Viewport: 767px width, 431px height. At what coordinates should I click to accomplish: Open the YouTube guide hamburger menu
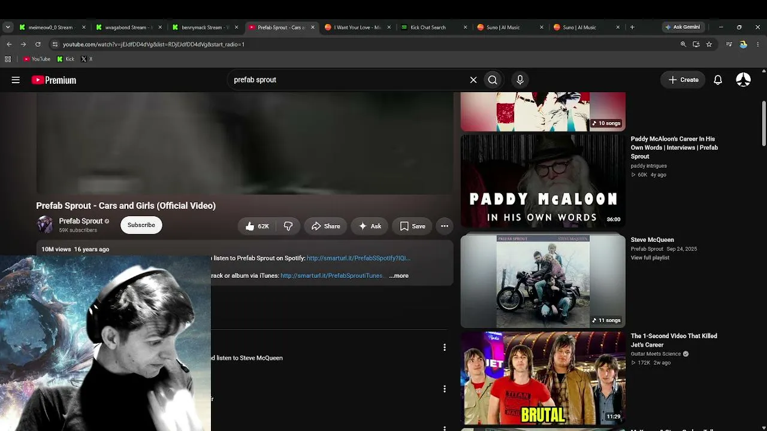pos(16,80)
